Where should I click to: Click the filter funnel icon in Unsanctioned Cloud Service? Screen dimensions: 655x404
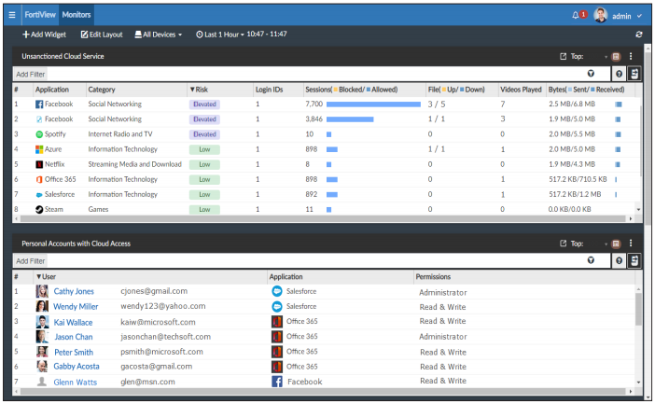591,74
